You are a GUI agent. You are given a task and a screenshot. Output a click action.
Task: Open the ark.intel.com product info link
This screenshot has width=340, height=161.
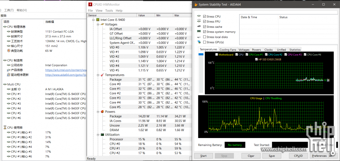tap(66, 70)
